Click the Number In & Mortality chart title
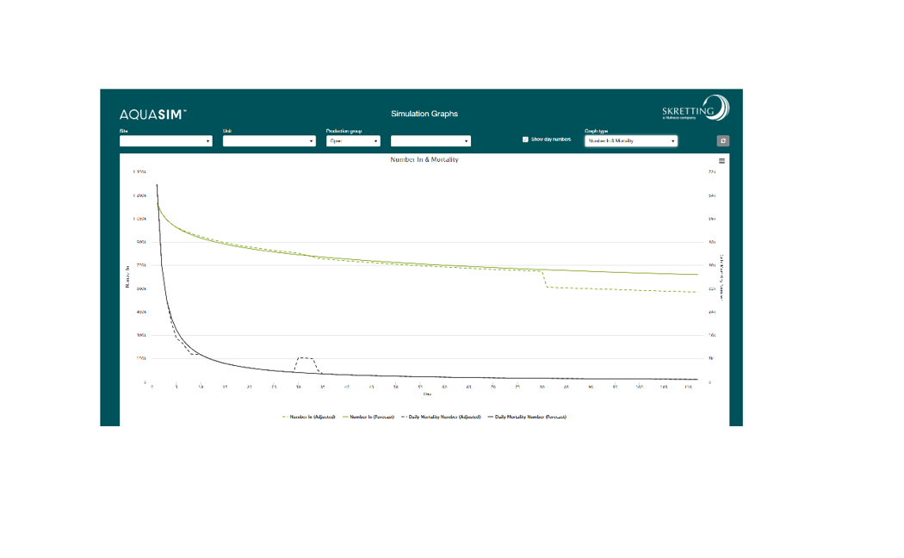Viewport: 904px width, 558px height. (x=424, y=160)
